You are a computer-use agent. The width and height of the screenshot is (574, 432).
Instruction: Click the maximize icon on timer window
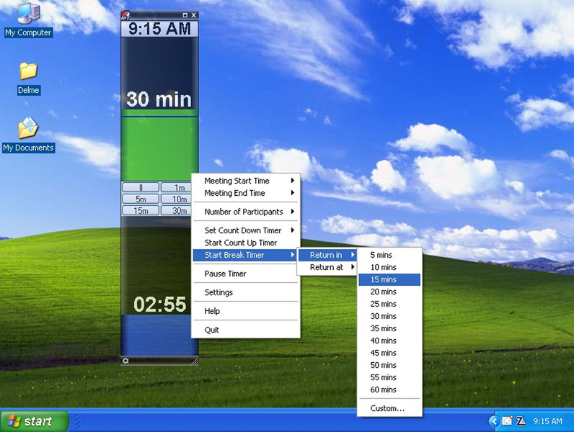[185, 15]
